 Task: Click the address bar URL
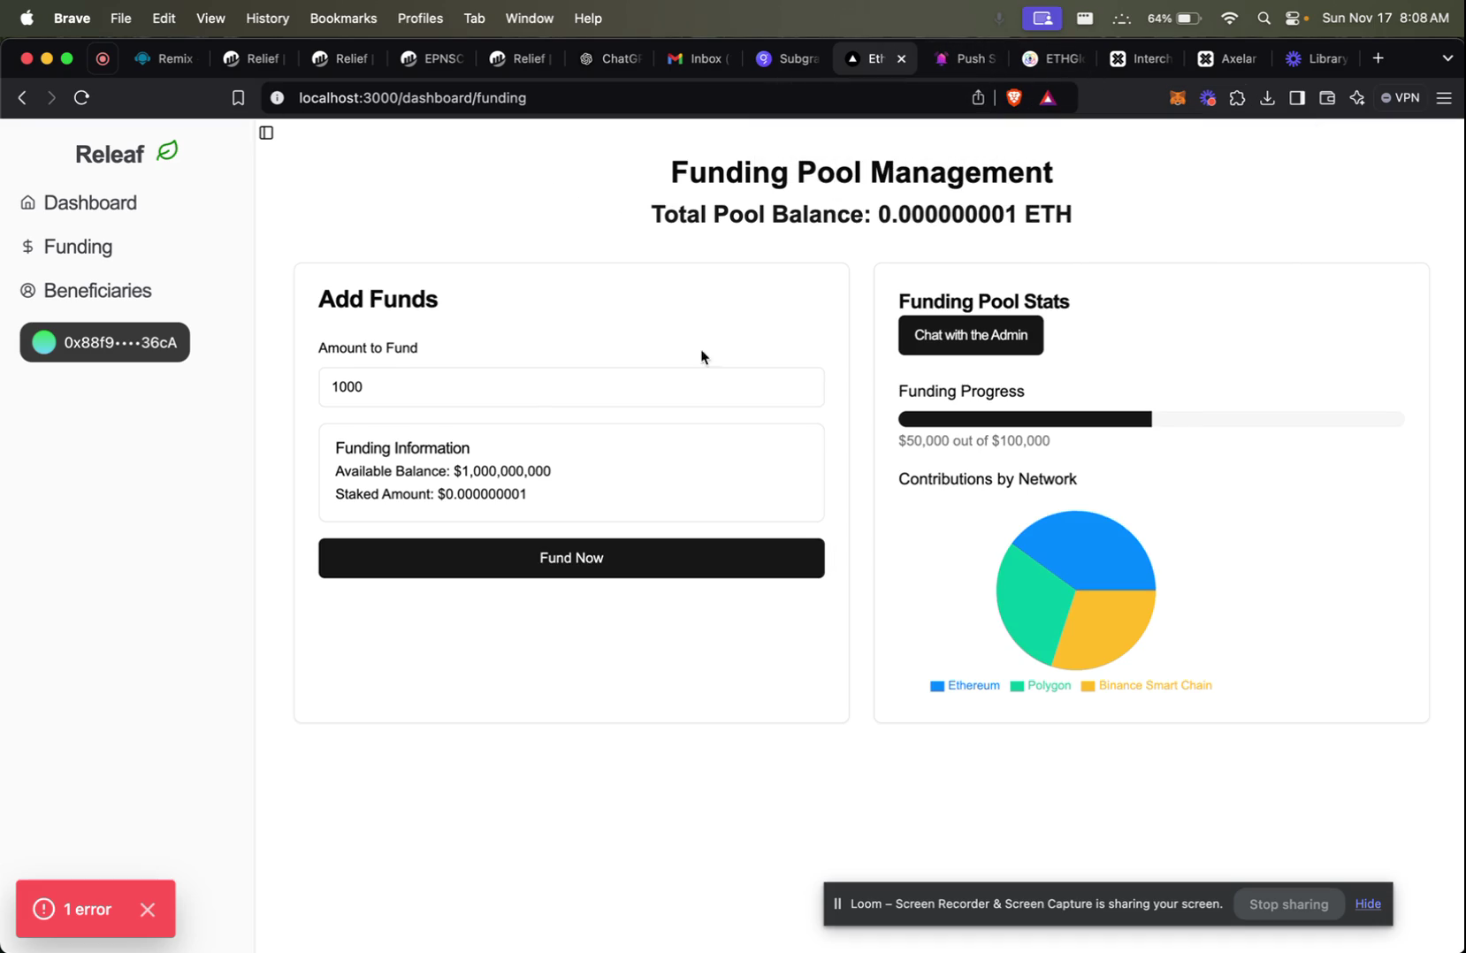[x=412, y=98]
